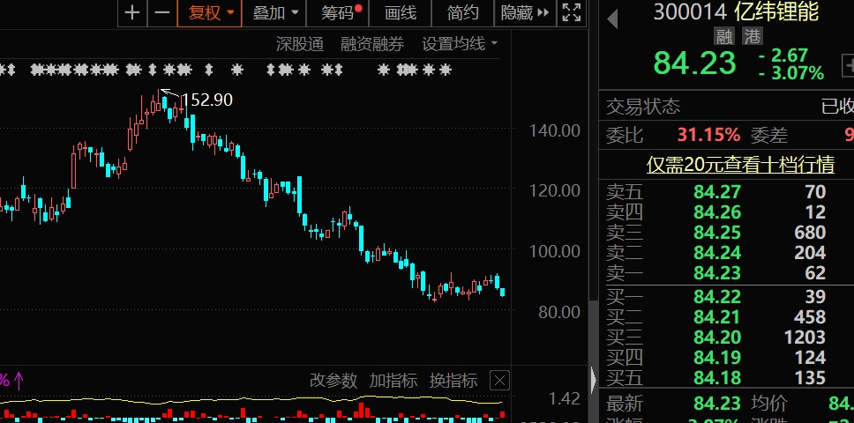The height and width of the screenshot is (423, 854).
Task: Click 买四 price 84.19
Action: coord(717,358)
